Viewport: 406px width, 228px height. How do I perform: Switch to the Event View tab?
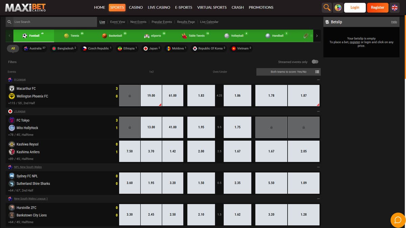118,22
